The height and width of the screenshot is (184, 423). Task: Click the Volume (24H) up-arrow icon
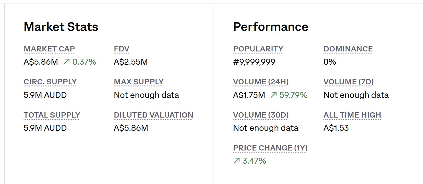pyautogui.click(x=273, y=95)
